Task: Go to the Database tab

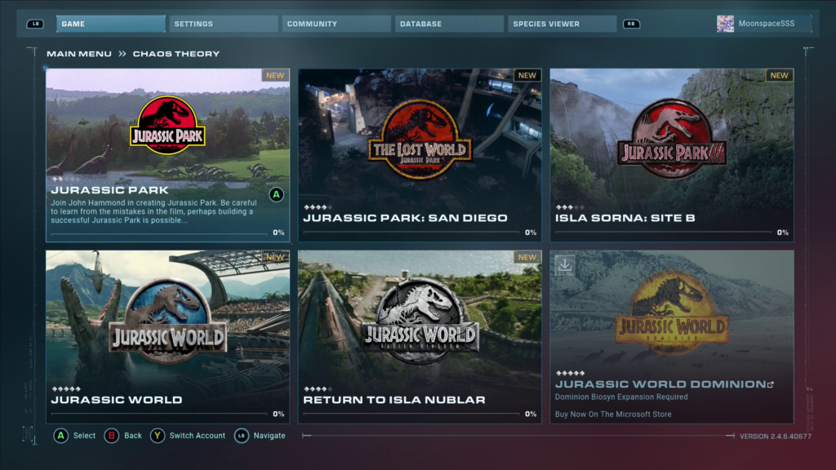Action: click(450, 24)
